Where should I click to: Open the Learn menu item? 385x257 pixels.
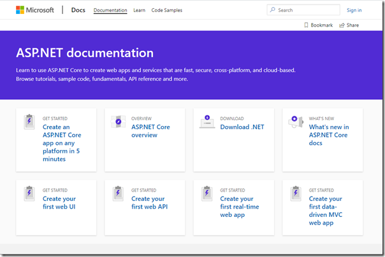point(139,10)
